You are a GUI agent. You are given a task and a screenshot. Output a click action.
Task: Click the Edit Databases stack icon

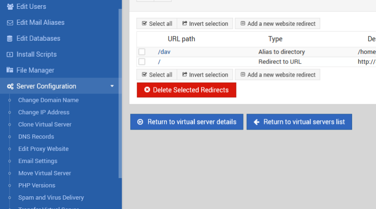coord(10,39)
